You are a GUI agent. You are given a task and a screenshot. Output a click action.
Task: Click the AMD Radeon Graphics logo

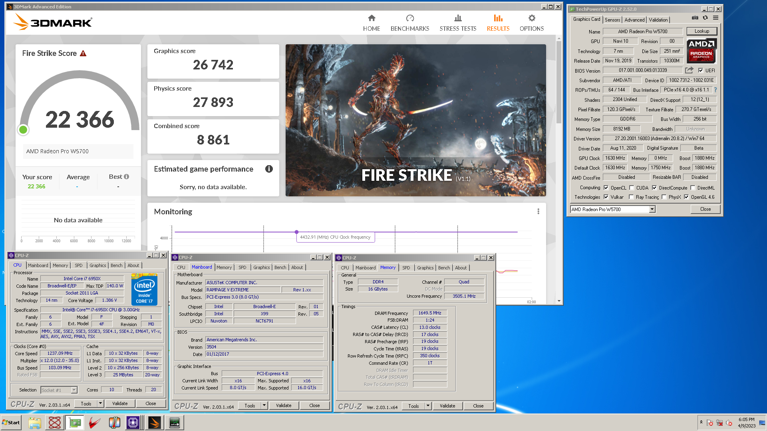pyautogui.click(x=701, y=51)
